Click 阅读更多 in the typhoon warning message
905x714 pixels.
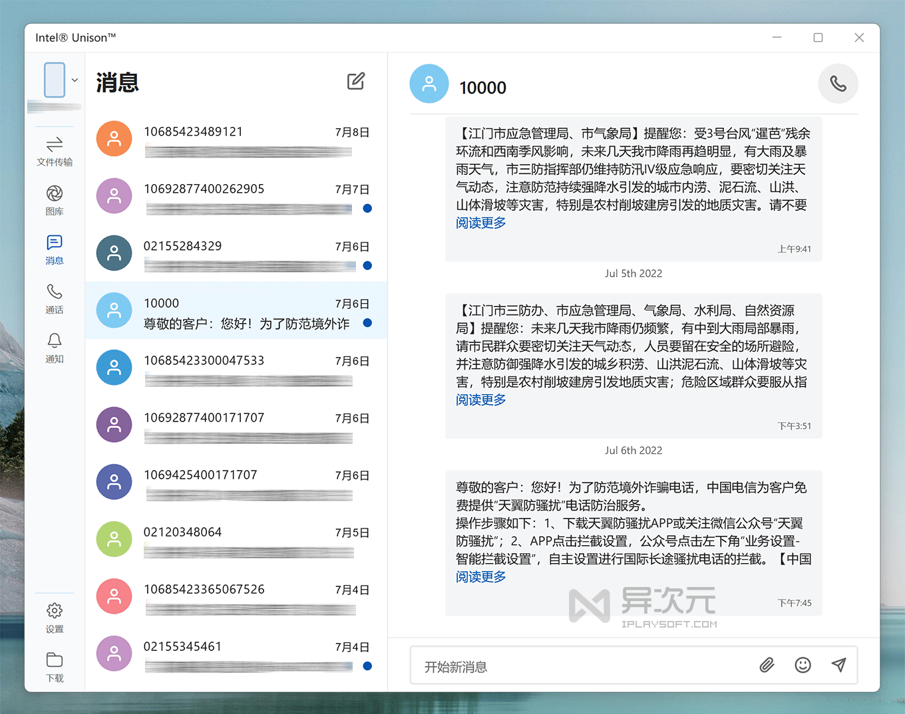pos(480,223)
